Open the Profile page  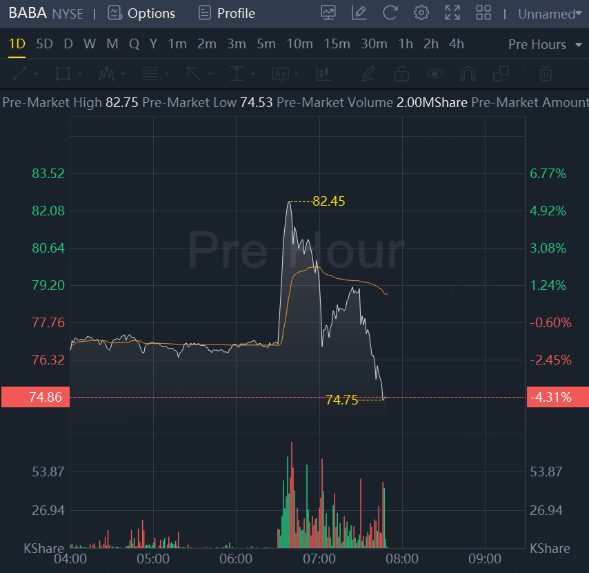pyautogui.click(x=226, y=13)
